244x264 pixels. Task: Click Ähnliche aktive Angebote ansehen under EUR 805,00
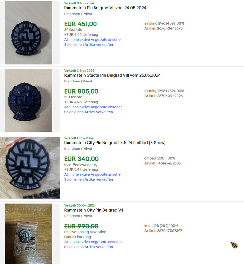click(x=93, y=107)
